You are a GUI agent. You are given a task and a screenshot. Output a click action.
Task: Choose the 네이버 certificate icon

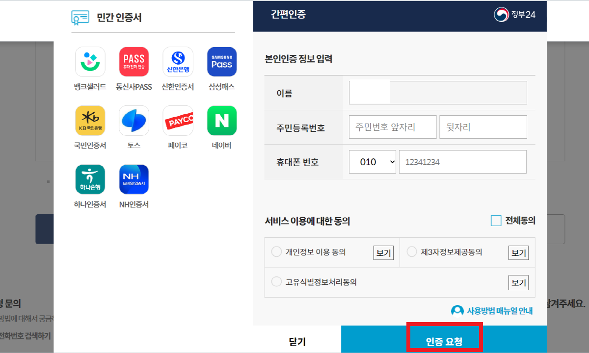(222, 121)
